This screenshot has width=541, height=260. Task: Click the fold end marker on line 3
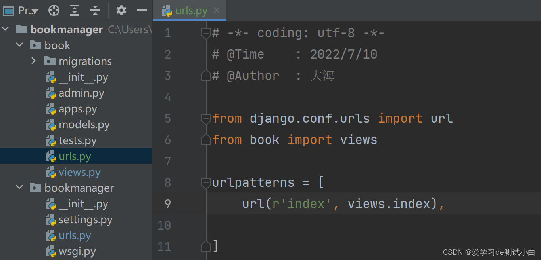point(206,76)
